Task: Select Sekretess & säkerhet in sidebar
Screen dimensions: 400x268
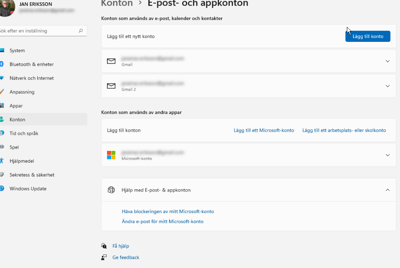Action: [x=32, y=175]
